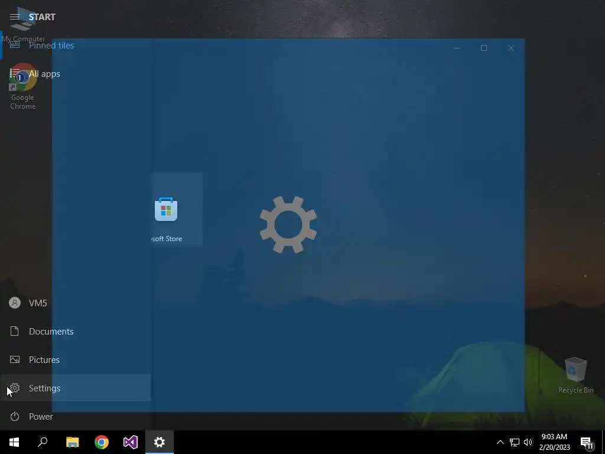Open File Explorer from taskbar
The image size is (605, 454).
point(72,442)
